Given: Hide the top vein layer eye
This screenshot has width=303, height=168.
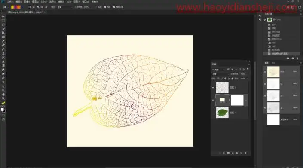Looking at the screenshot, I should pyautogui.click(x=213, y=88).
